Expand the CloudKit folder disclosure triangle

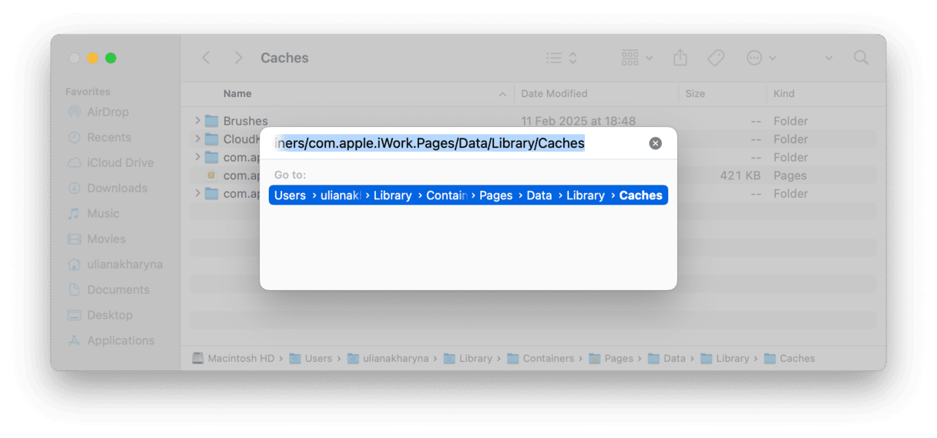point(198,139)
